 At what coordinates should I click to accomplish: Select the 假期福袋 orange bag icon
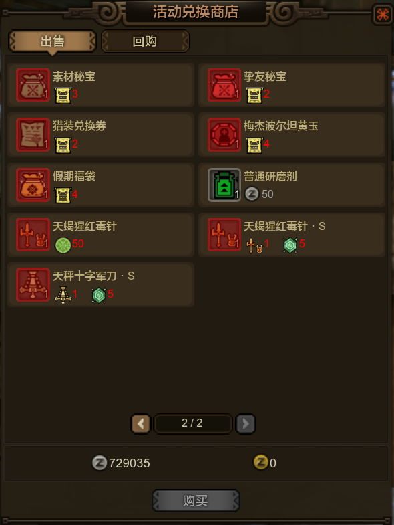[x=33, y=185]
